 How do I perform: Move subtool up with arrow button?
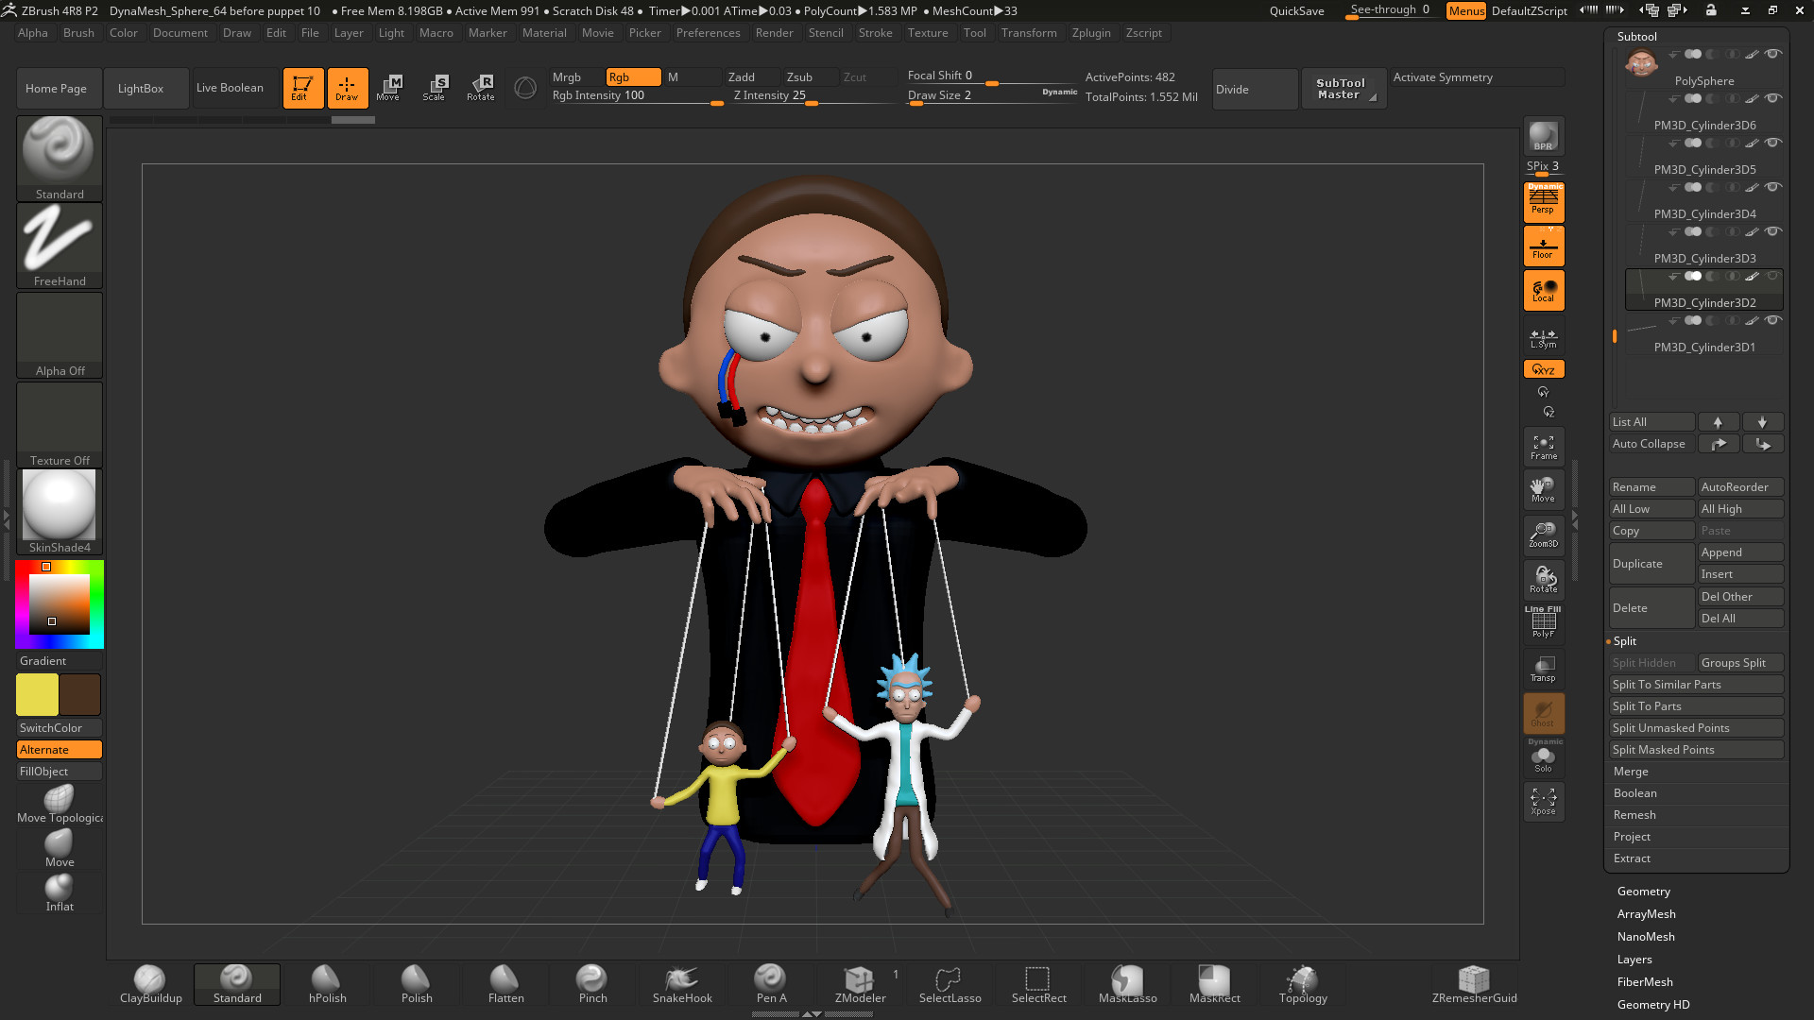(1718, 422)
